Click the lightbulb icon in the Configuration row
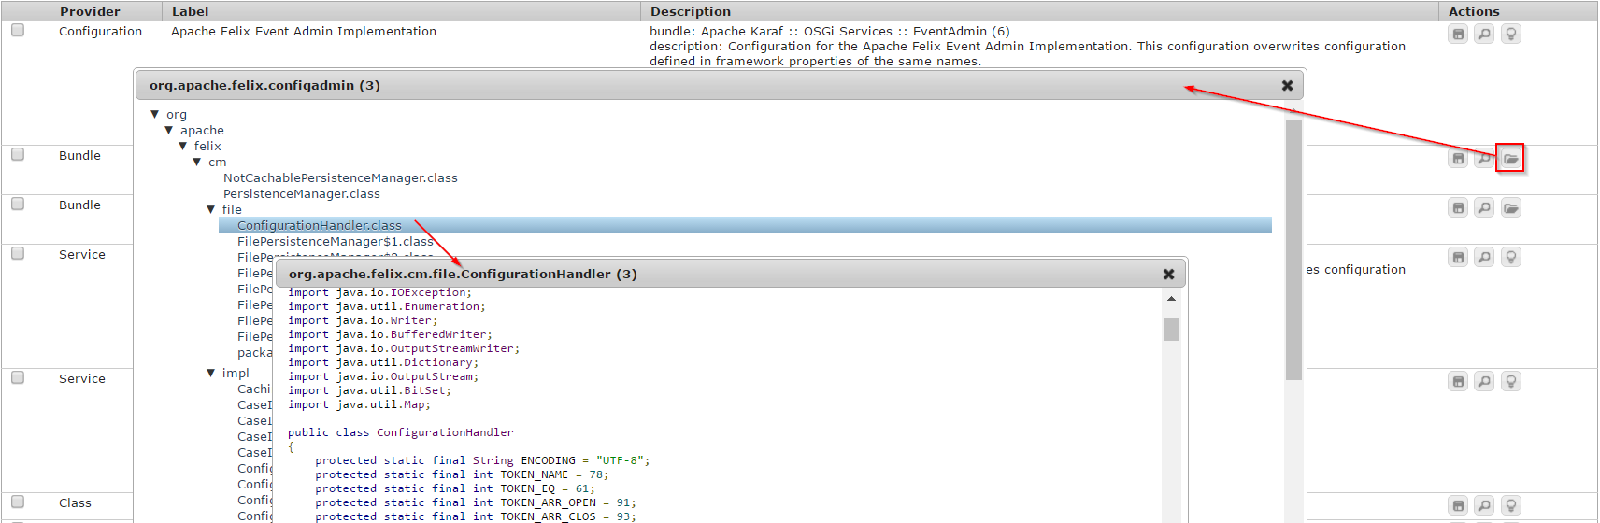This screenshot has width=1600, height=523. pos(1511,35)
